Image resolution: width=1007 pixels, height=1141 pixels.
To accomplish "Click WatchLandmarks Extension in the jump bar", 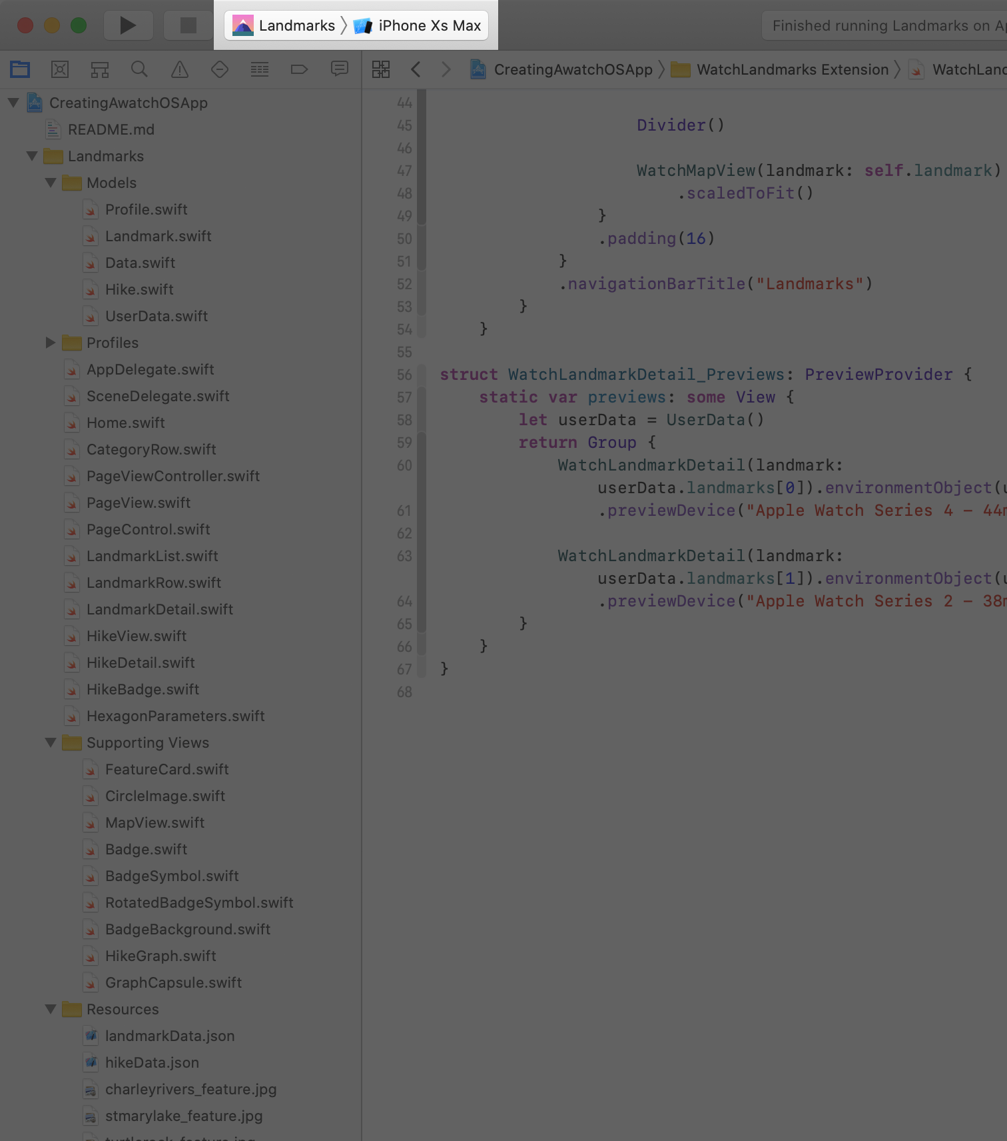I will [780, 69].
